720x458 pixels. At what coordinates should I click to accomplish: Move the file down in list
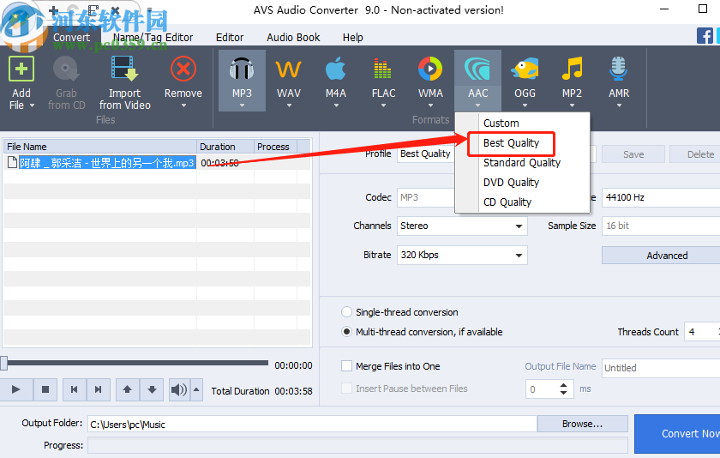tap(152, 389)
